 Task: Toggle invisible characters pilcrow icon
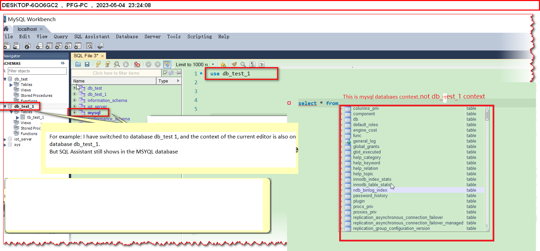pyautogui.click(x=252, y=64)
